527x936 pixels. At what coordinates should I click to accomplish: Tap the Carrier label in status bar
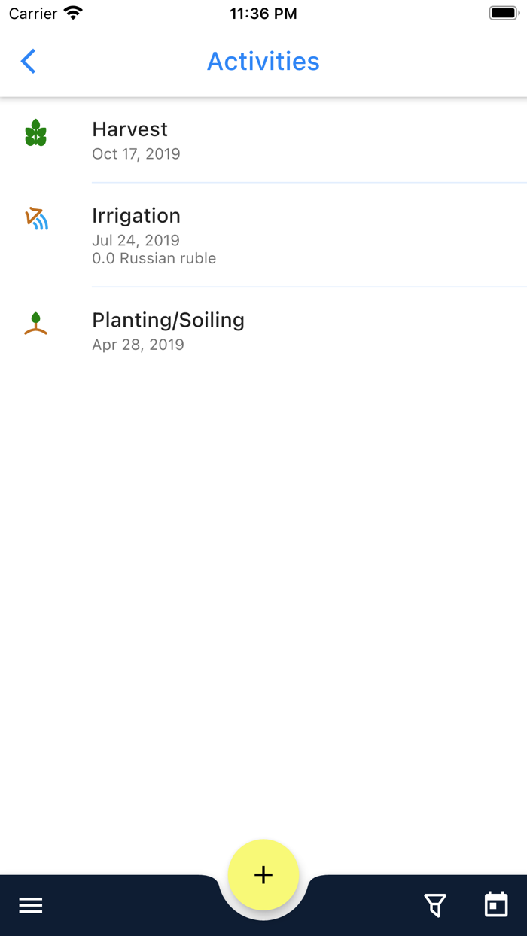[33, 14]
